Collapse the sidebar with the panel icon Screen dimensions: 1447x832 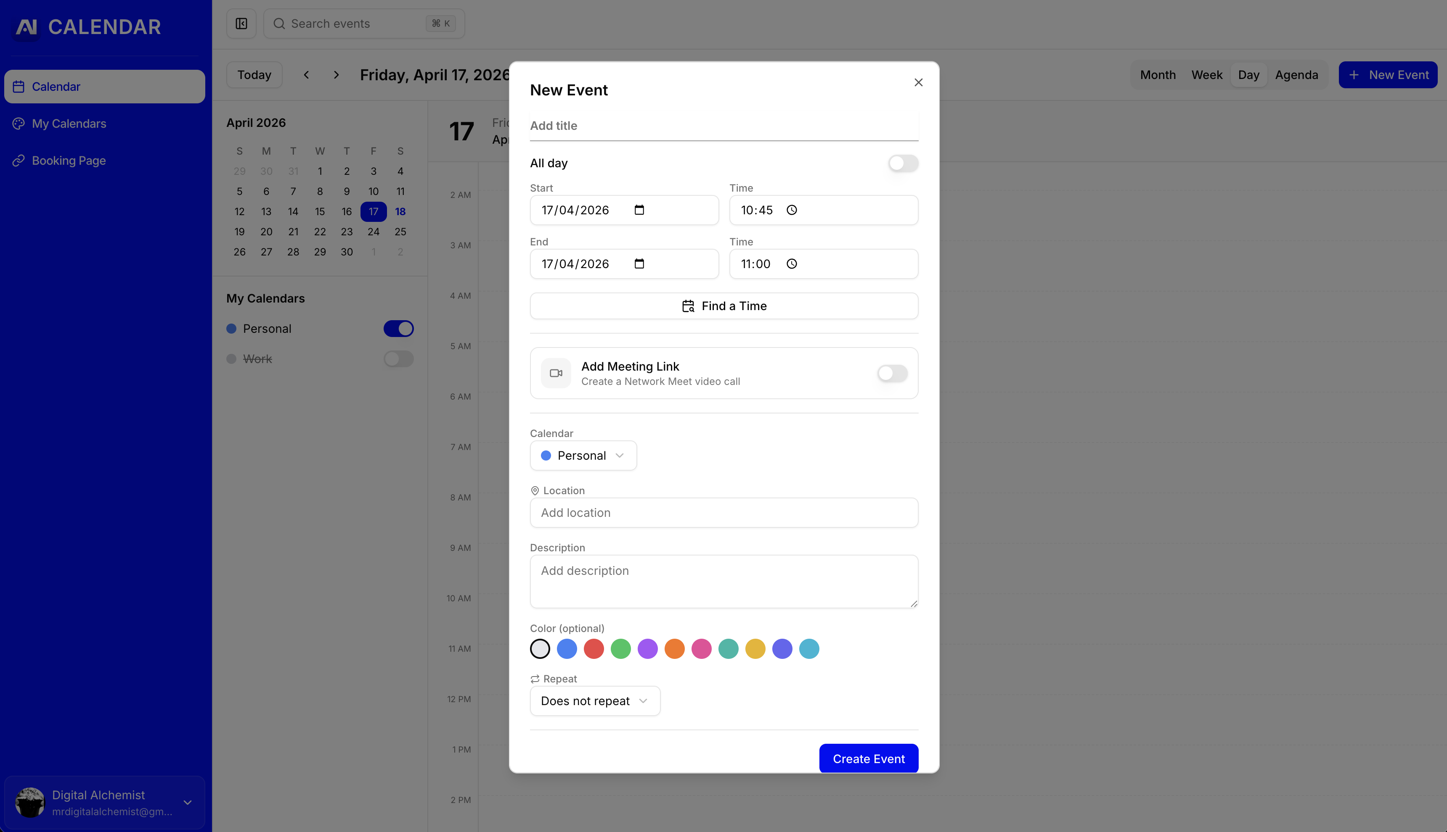(x=241, y=24)
